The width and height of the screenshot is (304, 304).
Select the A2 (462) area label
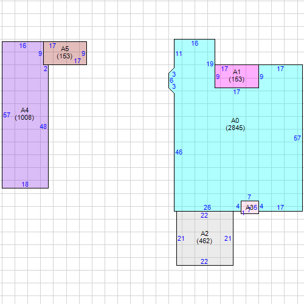point(204,237)
